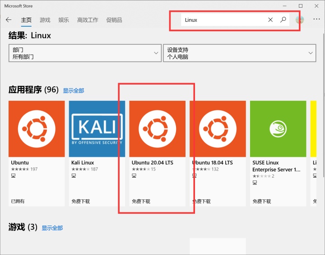Click PC device icon under SUSE Linux
325x255 pixels.
point(255,183)
